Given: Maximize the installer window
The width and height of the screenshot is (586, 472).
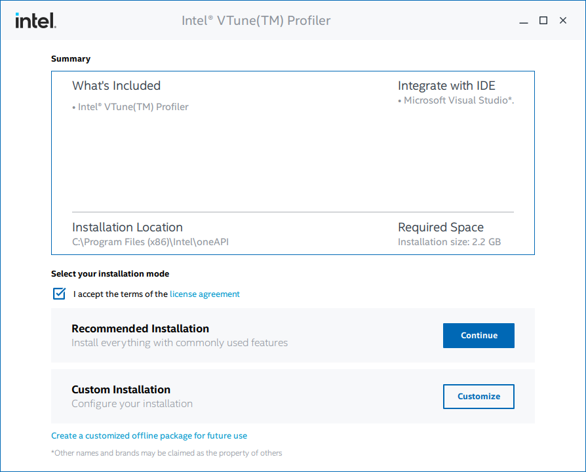Looking at the screenshot, I should (543, 20).
